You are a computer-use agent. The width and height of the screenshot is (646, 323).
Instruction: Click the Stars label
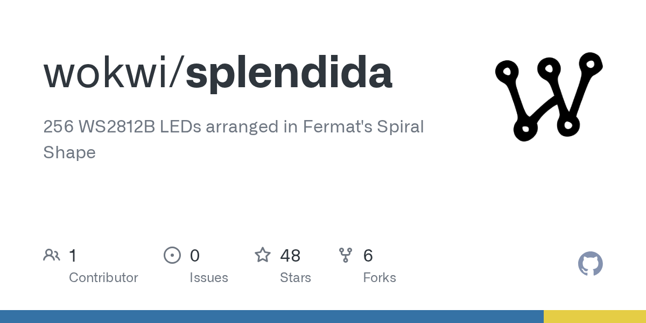(x=296, y=278)
